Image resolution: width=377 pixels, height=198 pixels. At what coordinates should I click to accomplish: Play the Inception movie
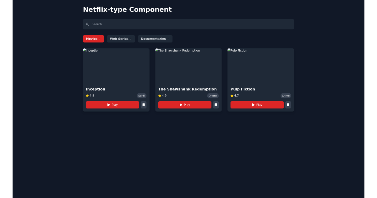[x=112, y=105]
